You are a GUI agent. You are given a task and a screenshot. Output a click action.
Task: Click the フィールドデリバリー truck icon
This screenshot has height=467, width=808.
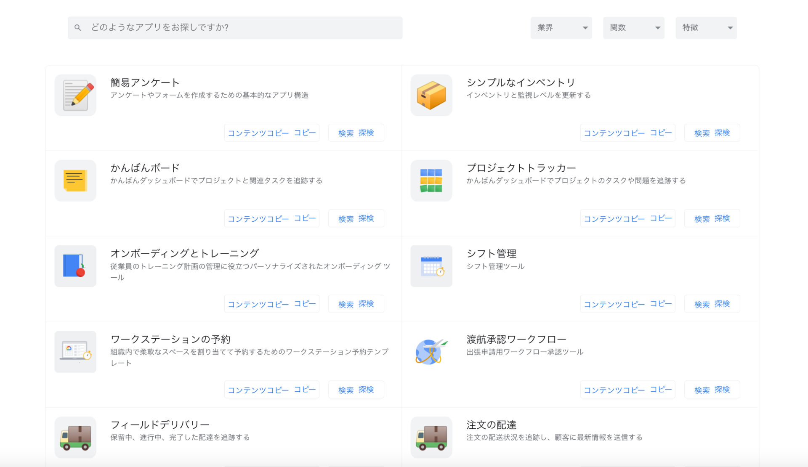(x=75, y=437)
